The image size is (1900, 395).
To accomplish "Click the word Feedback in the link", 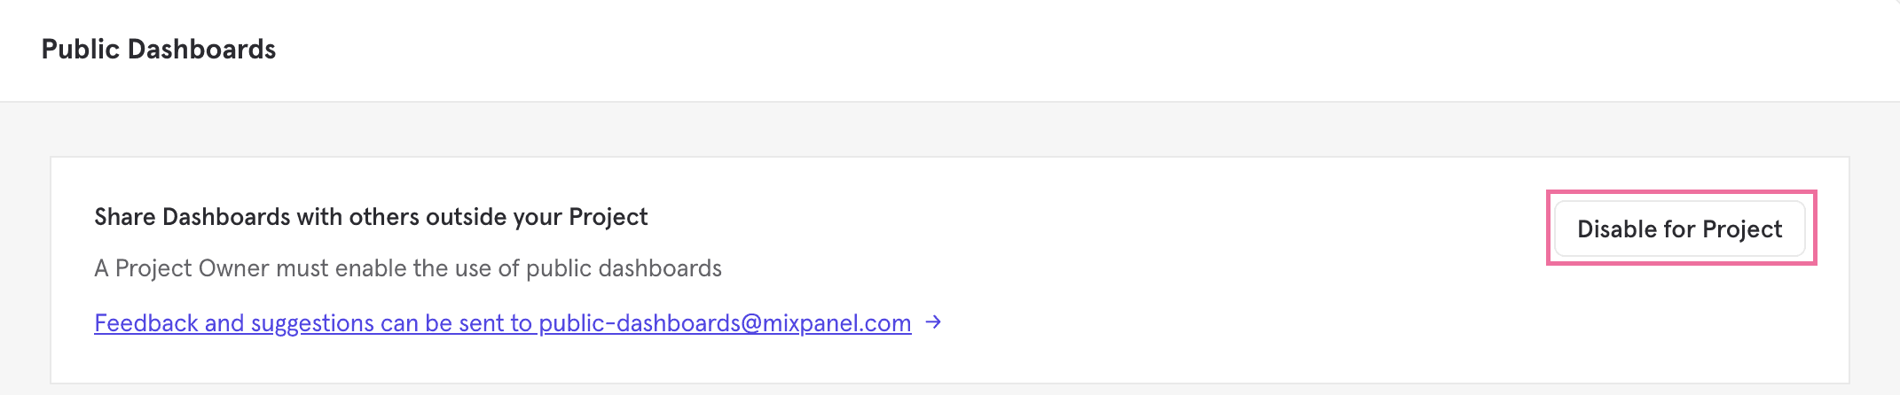I will point(146,323).
